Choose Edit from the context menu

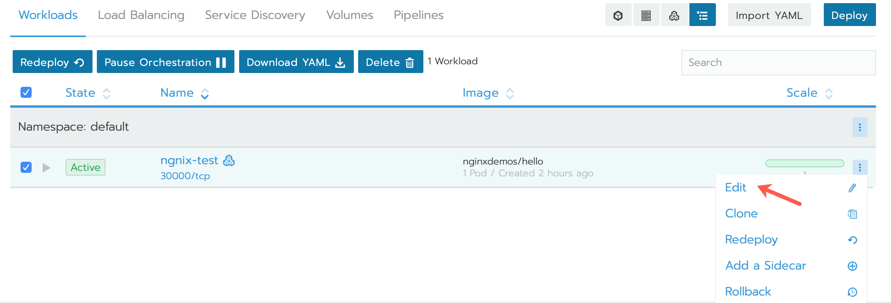pyautogui.click(x=735, y=187)
